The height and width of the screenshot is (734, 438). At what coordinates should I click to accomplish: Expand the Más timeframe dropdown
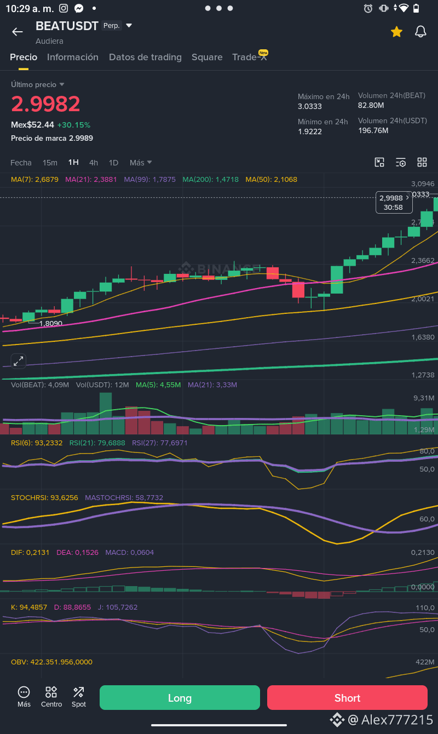pyautogui.click(x=141, y=163)
